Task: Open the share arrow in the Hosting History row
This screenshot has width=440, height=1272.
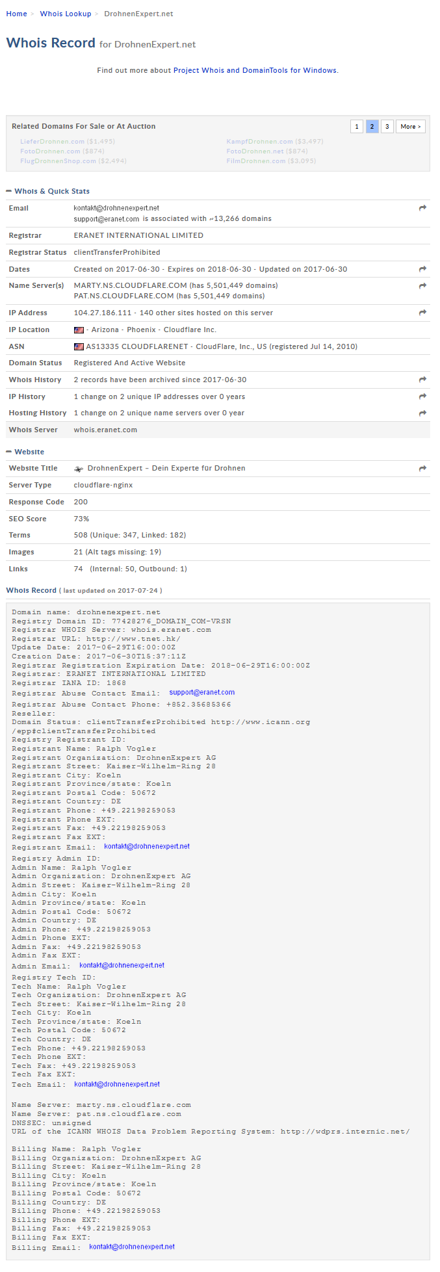Action: (422, 413)
